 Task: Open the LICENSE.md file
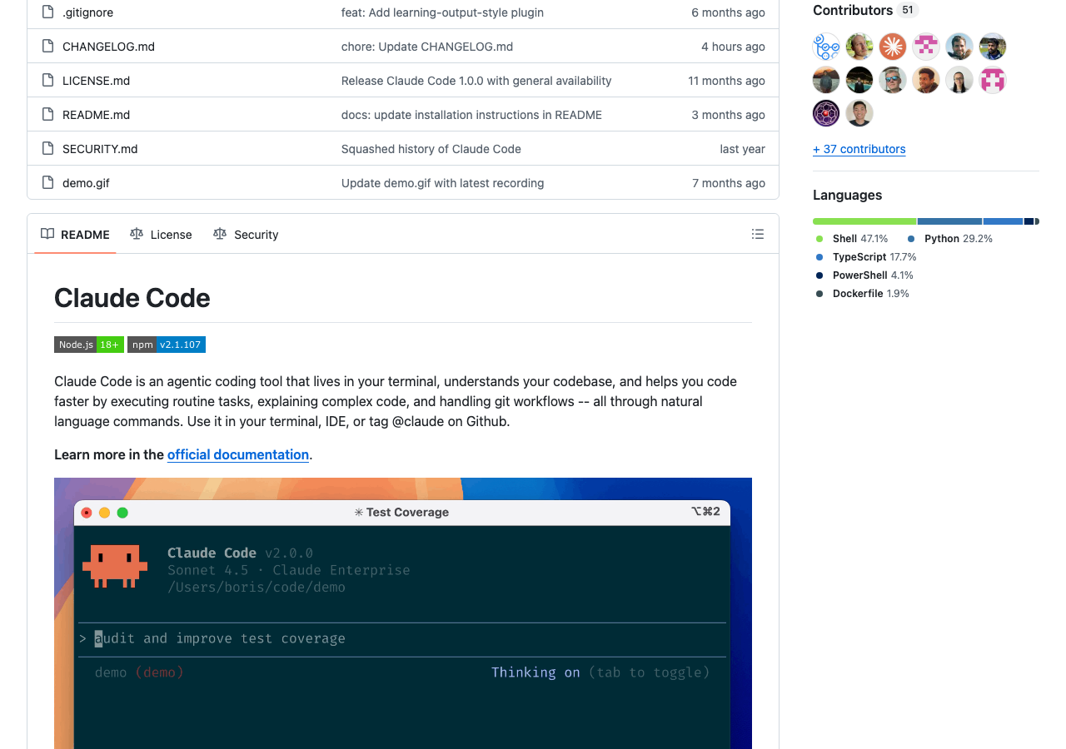[96, 81]
